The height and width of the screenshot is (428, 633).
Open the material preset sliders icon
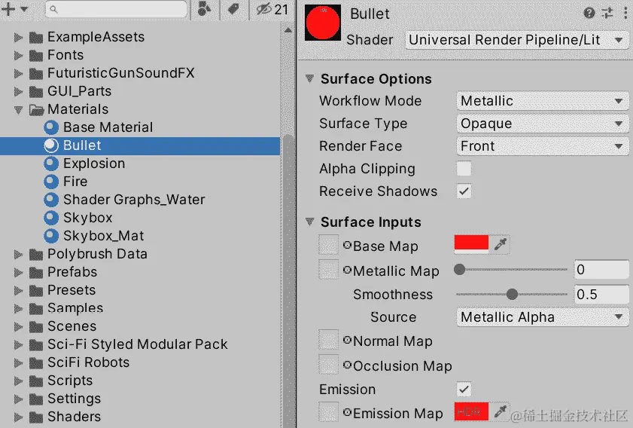[607, 14]
